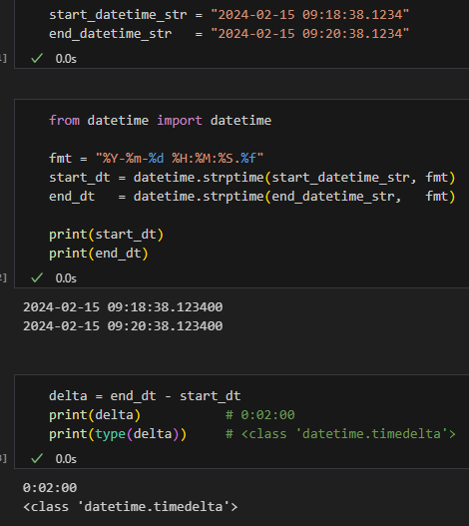Click the 0.0s timing under the delta cell
The height and width of the screenshot is (526, 469).
click(x=66, y=458)
